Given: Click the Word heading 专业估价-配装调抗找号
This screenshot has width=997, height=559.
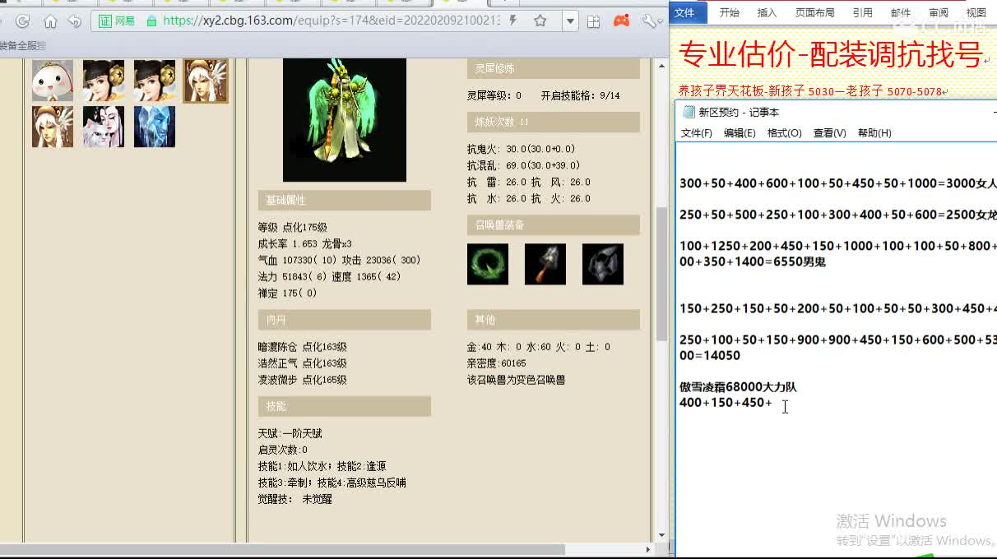Looking at the screenshot, I should [x=831, y=55].
